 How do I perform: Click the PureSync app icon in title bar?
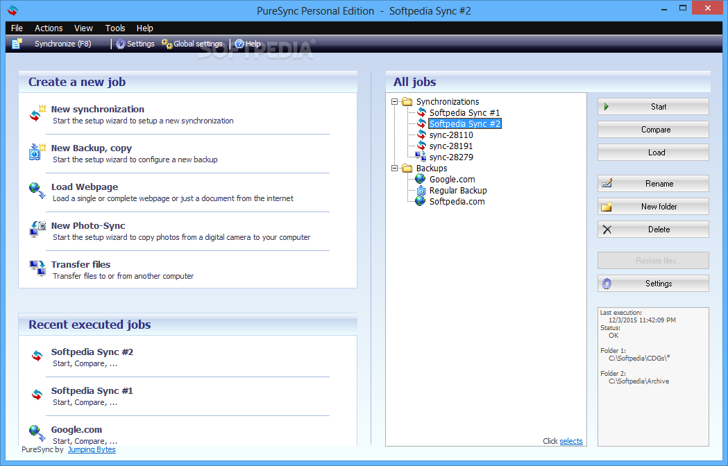13,10
